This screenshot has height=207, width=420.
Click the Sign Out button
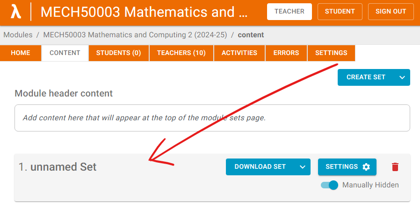[x=391, y=12]
